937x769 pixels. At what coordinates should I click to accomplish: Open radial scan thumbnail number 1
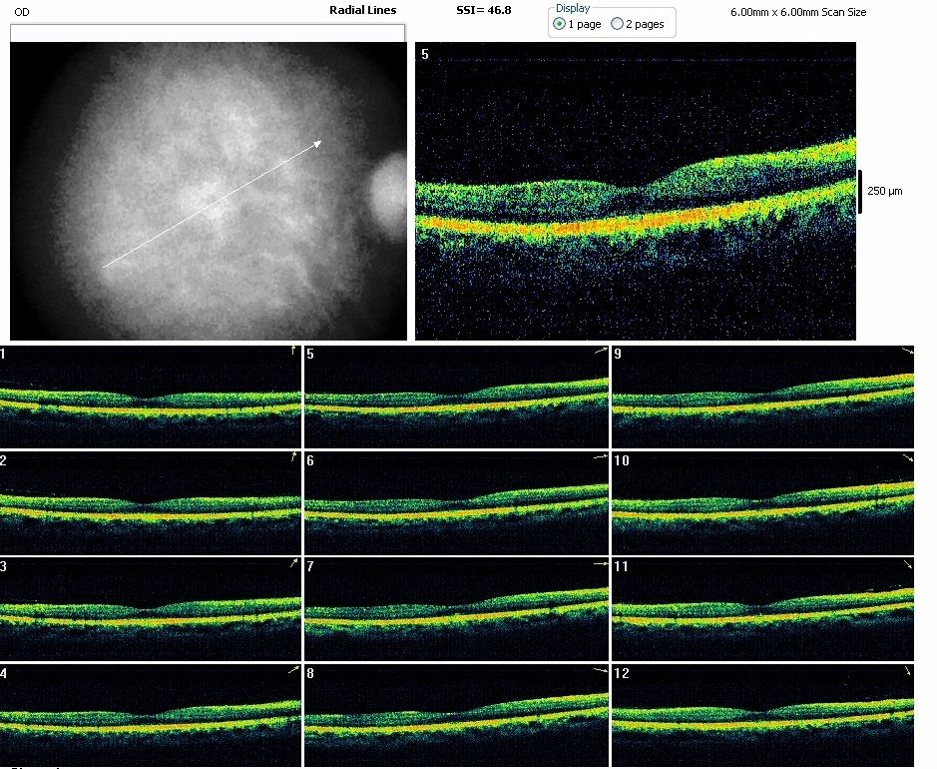pyautogui.click(x=150, y=396)
